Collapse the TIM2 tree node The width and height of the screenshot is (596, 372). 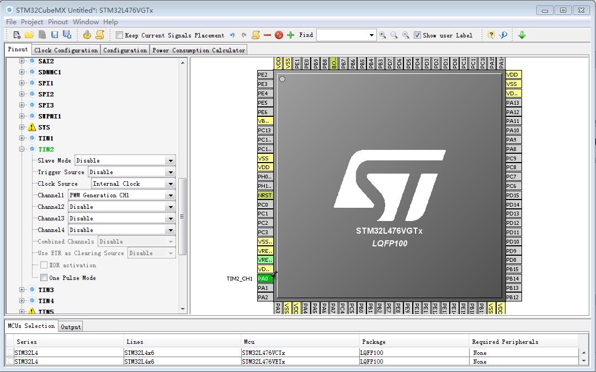[x=22, y=149]
